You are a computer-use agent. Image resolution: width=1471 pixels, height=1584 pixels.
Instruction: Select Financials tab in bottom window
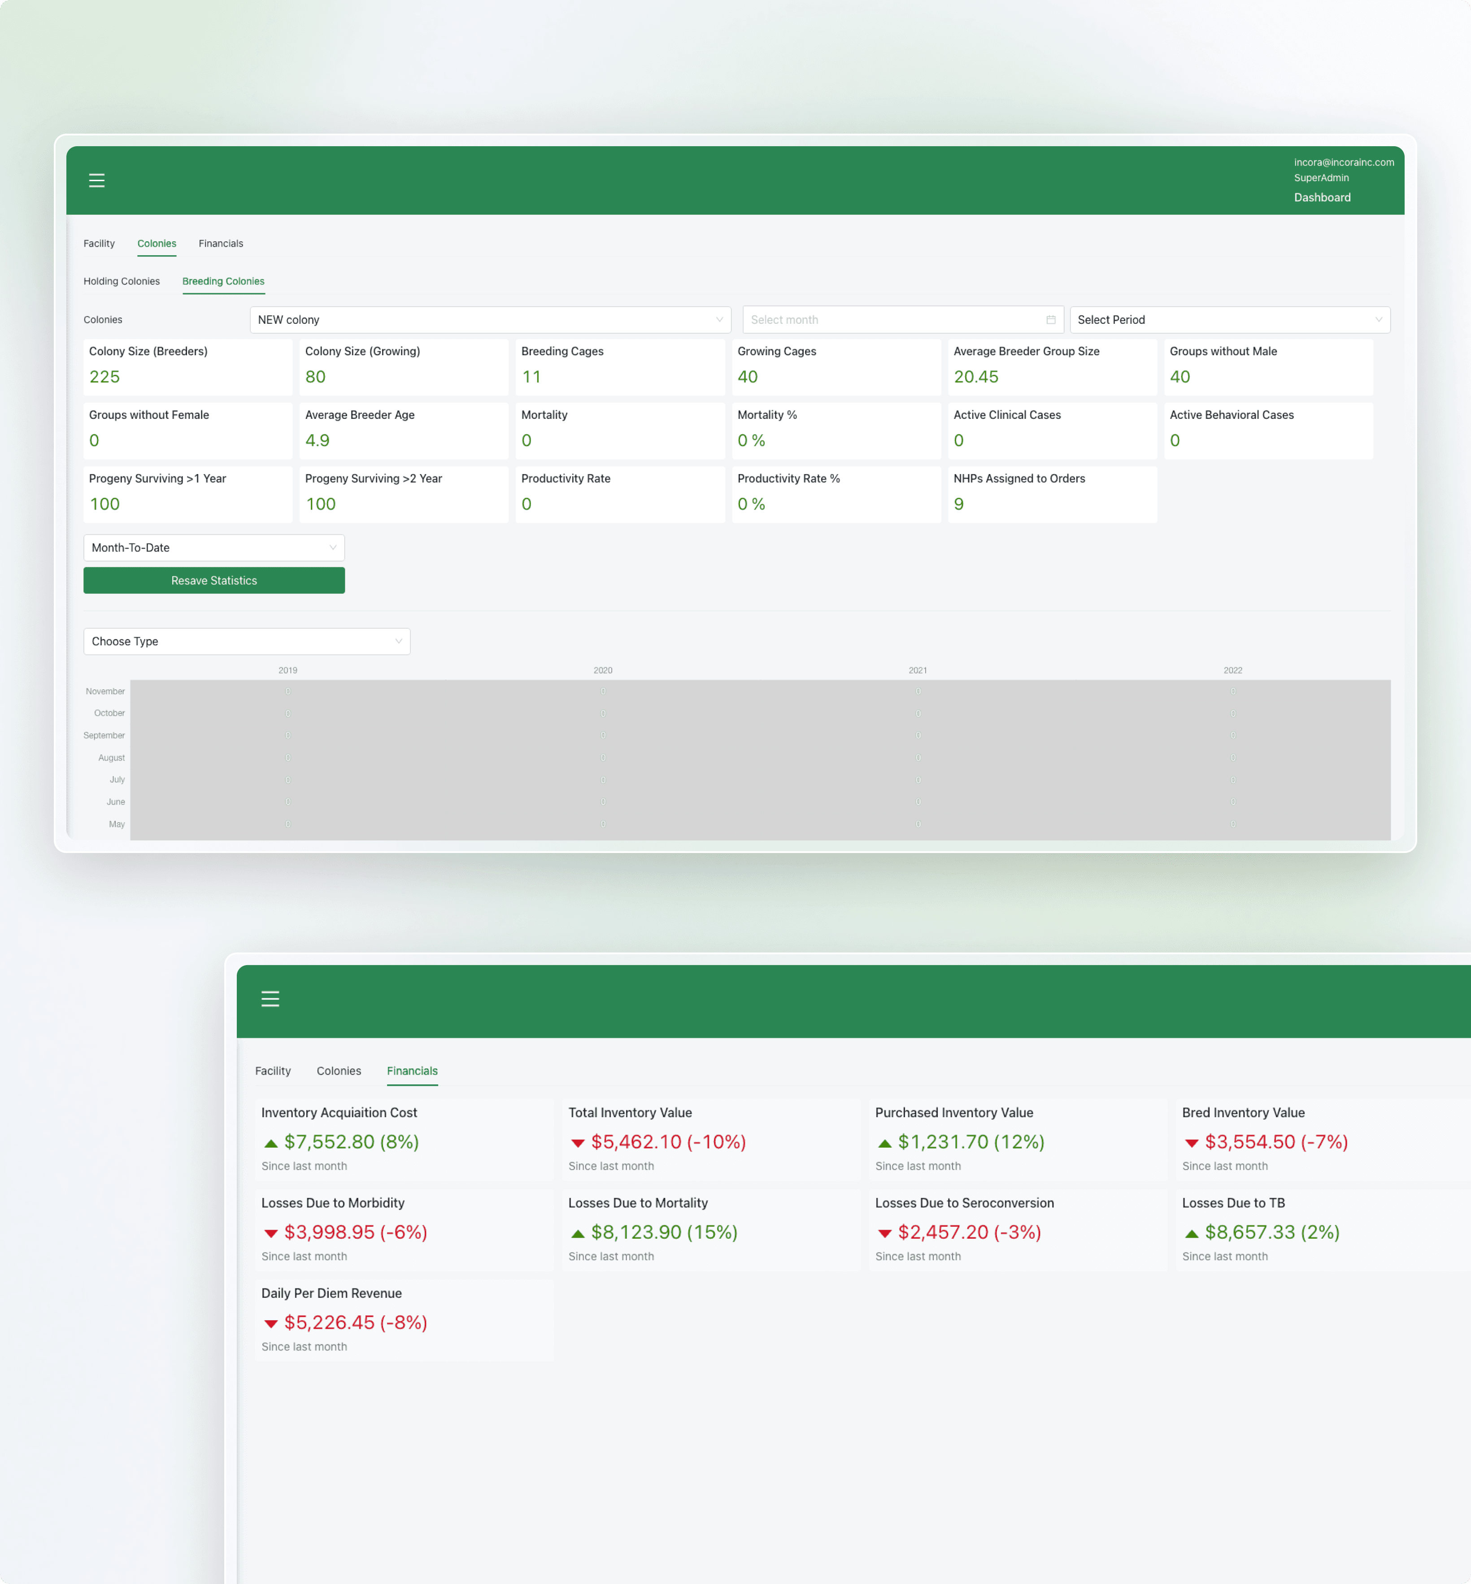[412, 1071]
